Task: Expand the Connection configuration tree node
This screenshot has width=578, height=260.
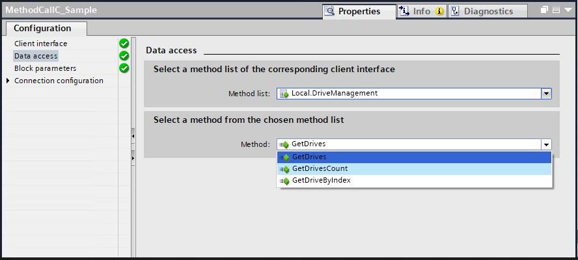Action: point(8,81)
